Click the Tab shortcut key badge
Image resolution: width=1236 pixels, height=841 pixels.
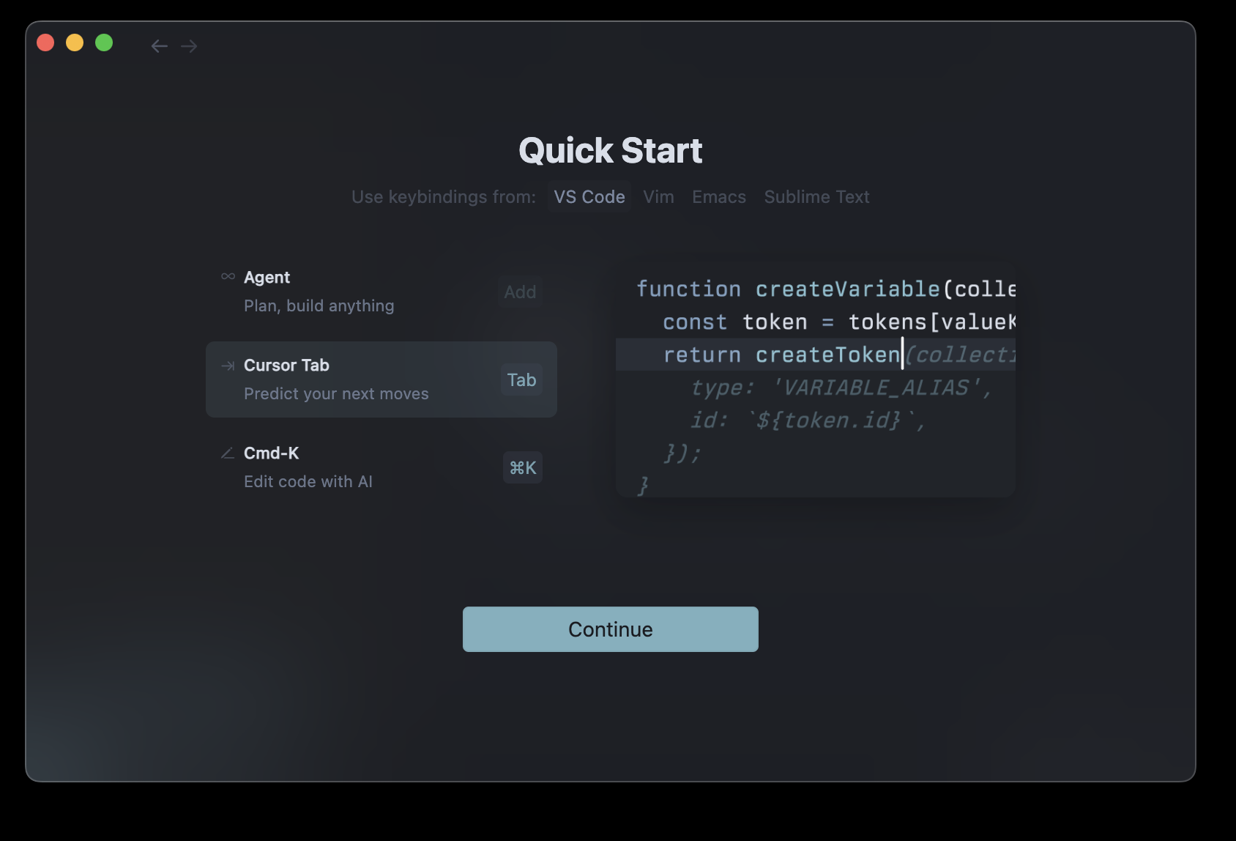(521, 379)
